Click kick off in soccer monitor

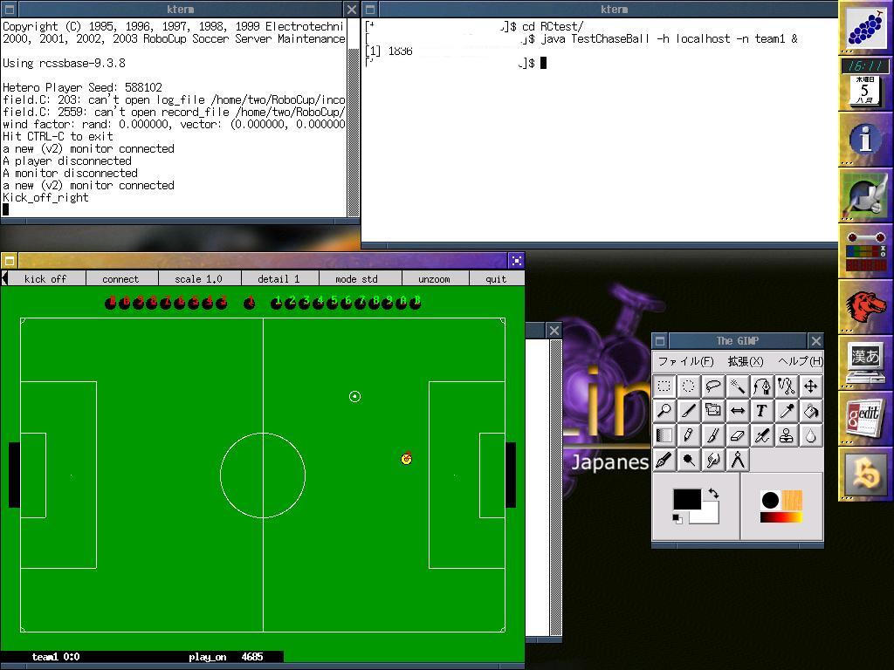[x=45, y=278]
